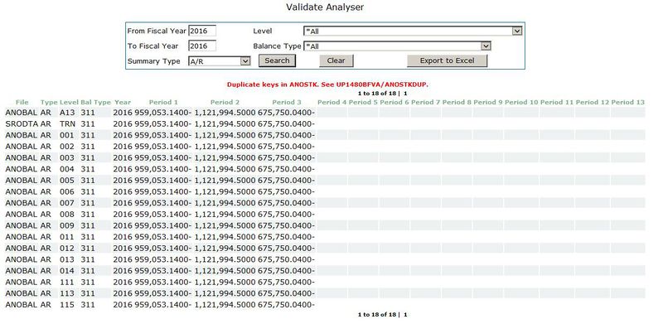The width and height of the screenshot is (663, 324).
Task: Click the red Duplicate keys in ANOSTK message
Action: 327,85
